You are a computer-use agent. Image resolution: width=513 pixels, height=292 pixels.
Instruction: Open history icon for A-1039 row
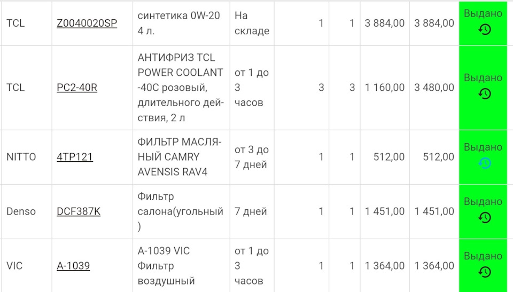pyautogui.click(x=485, y=272)
